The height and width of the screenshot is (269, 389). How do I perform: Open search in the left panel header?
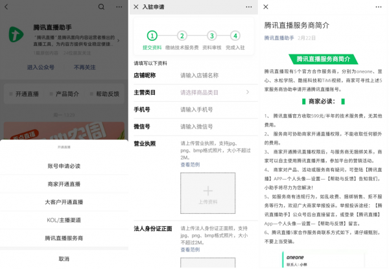click(x=101, y=6)
